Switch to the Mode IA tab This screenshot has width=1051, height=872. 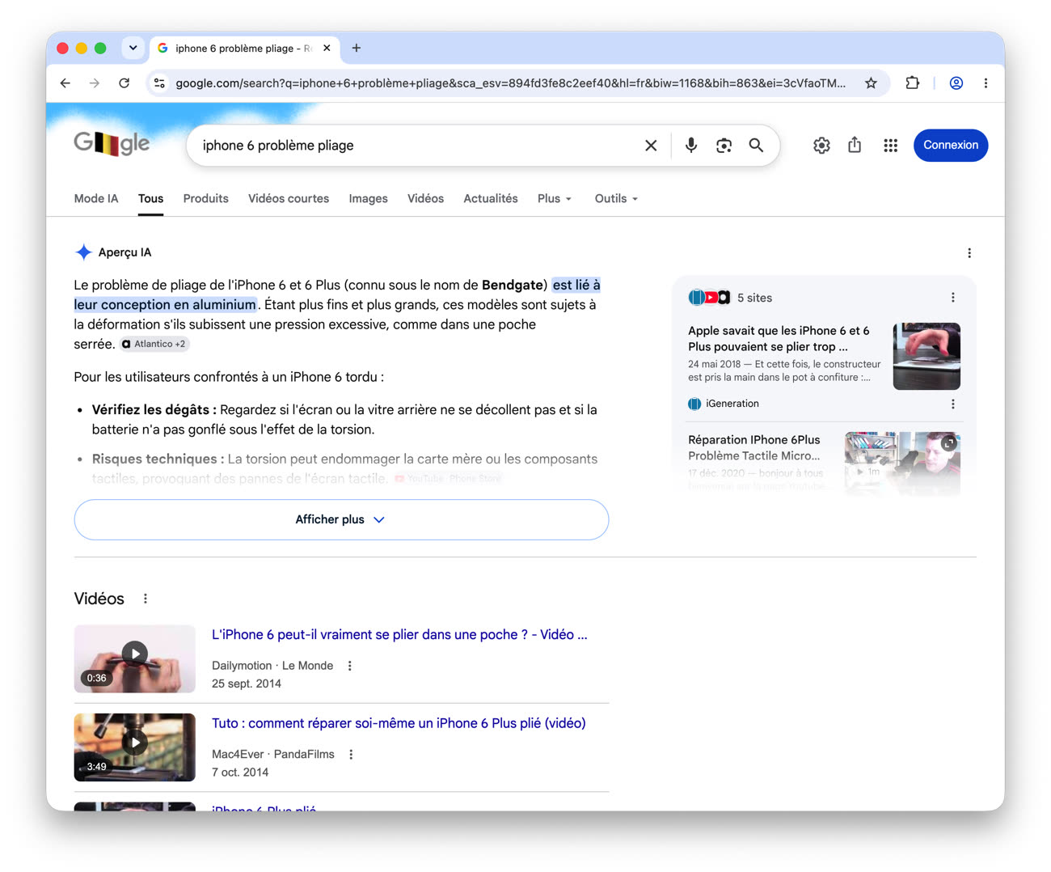pos(96,198)
